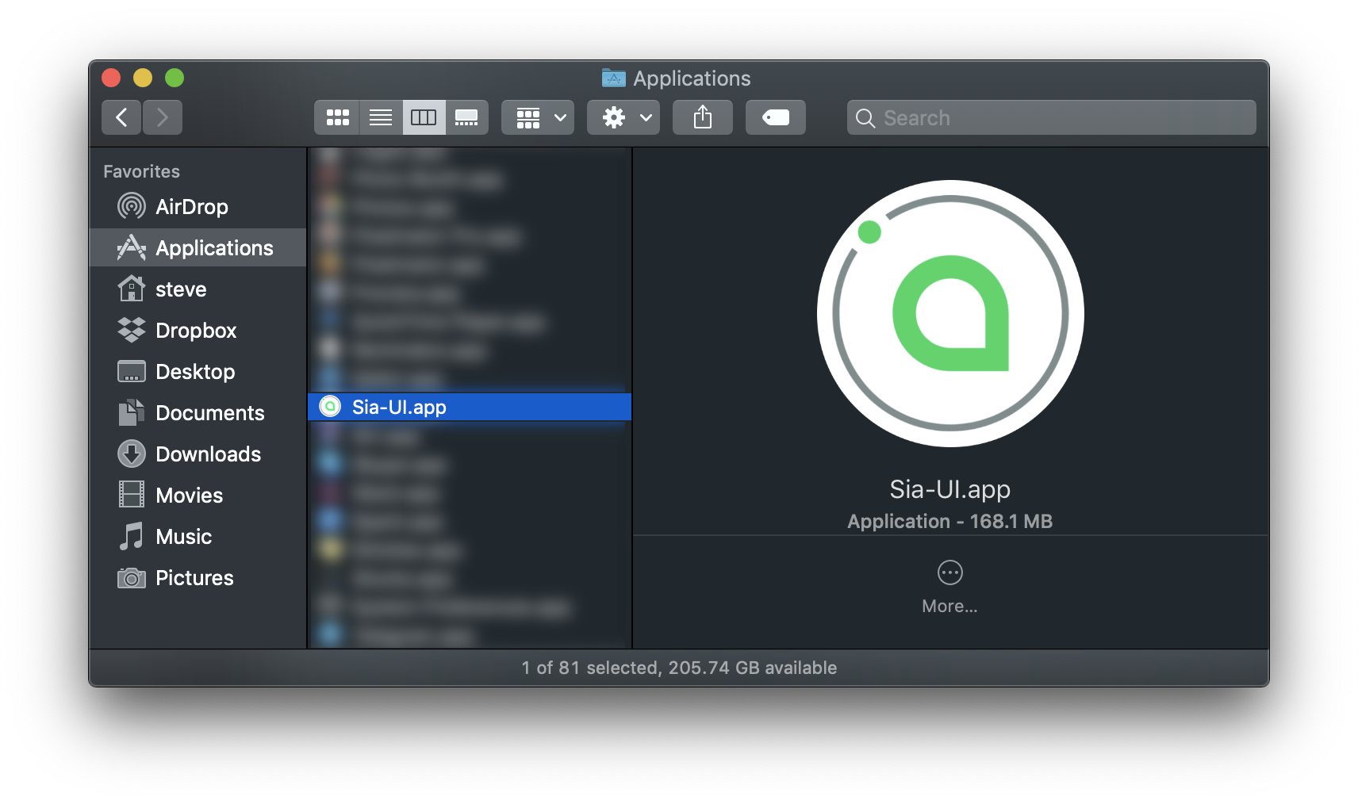1358x804 pixels.
Task: Switch to column view
Action: pyautogui.click(x=424, y=117)
